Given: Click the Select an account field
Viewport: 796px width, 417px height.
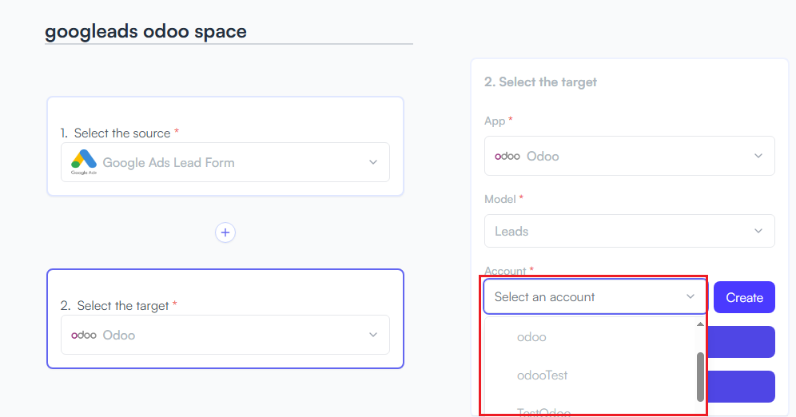Looking at the screenshot, I should (x=595, y=296).
